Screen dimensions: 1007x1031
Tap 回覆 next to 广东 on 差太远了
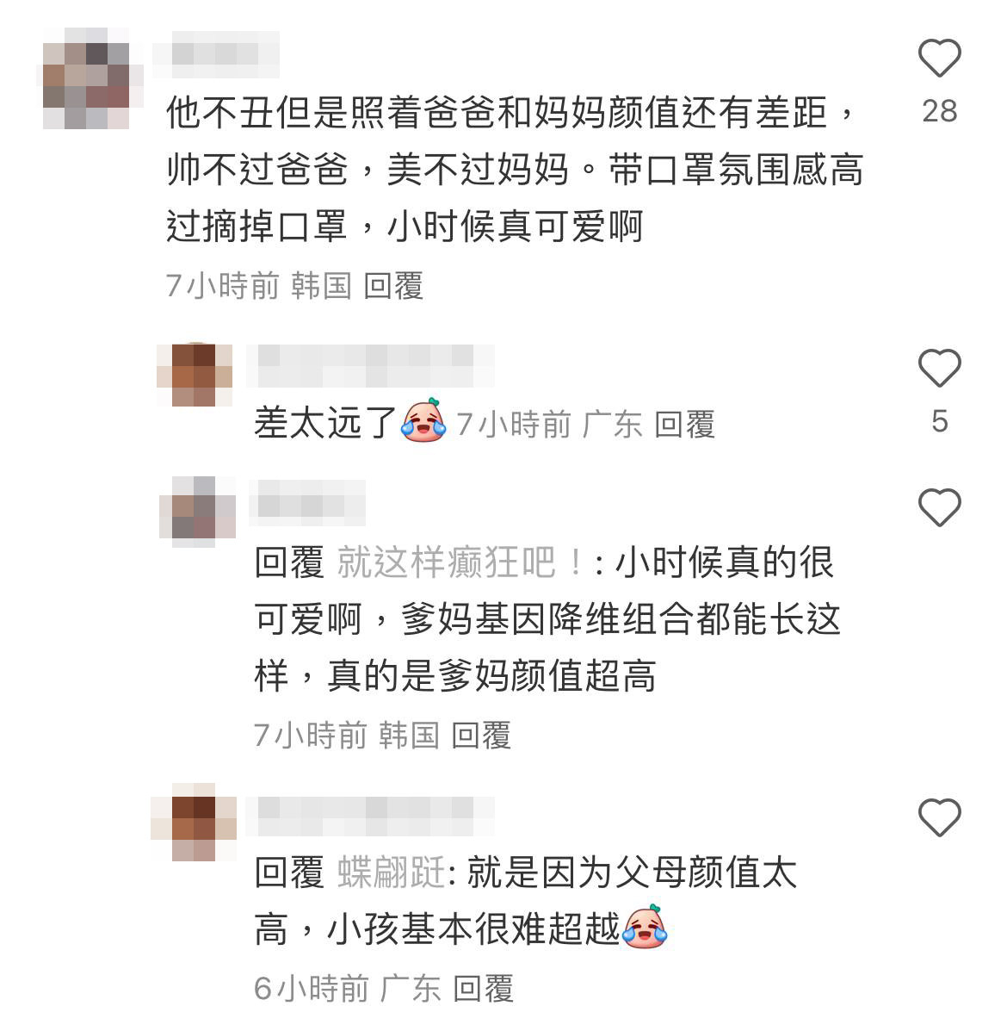pyautogui.click(x=684, y=424)
